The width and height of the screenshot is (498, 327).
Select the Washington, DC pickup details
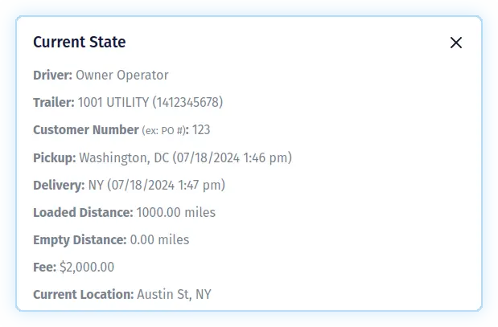[x=185, y=157]
